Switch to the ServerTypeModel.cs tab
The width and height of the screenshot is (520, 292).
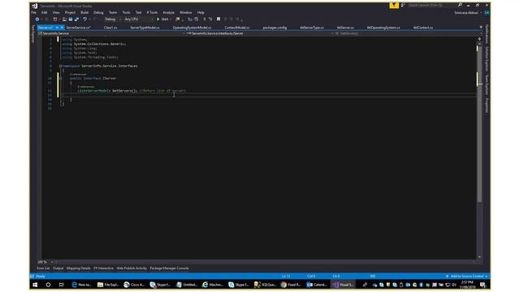pos(145,28)
